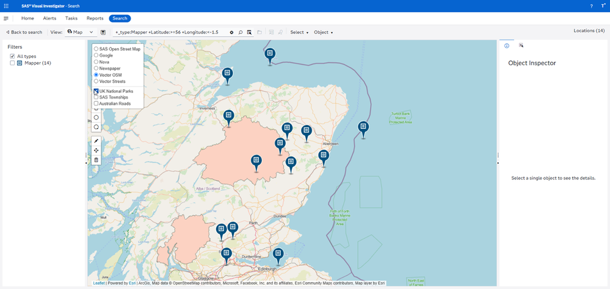Screen dimensions: 610x289
Task: Select Newspaper basemap radio
Action: click(96, 68)
